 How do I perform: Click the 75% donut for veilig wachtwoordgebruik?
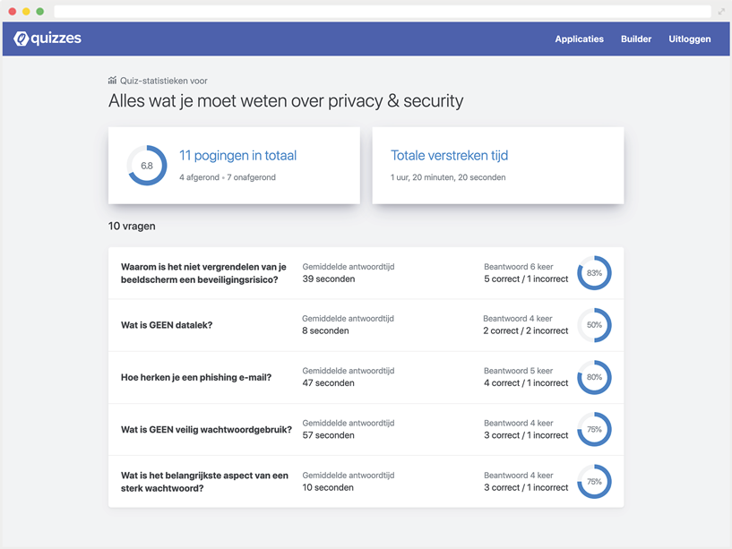(594, 430)
